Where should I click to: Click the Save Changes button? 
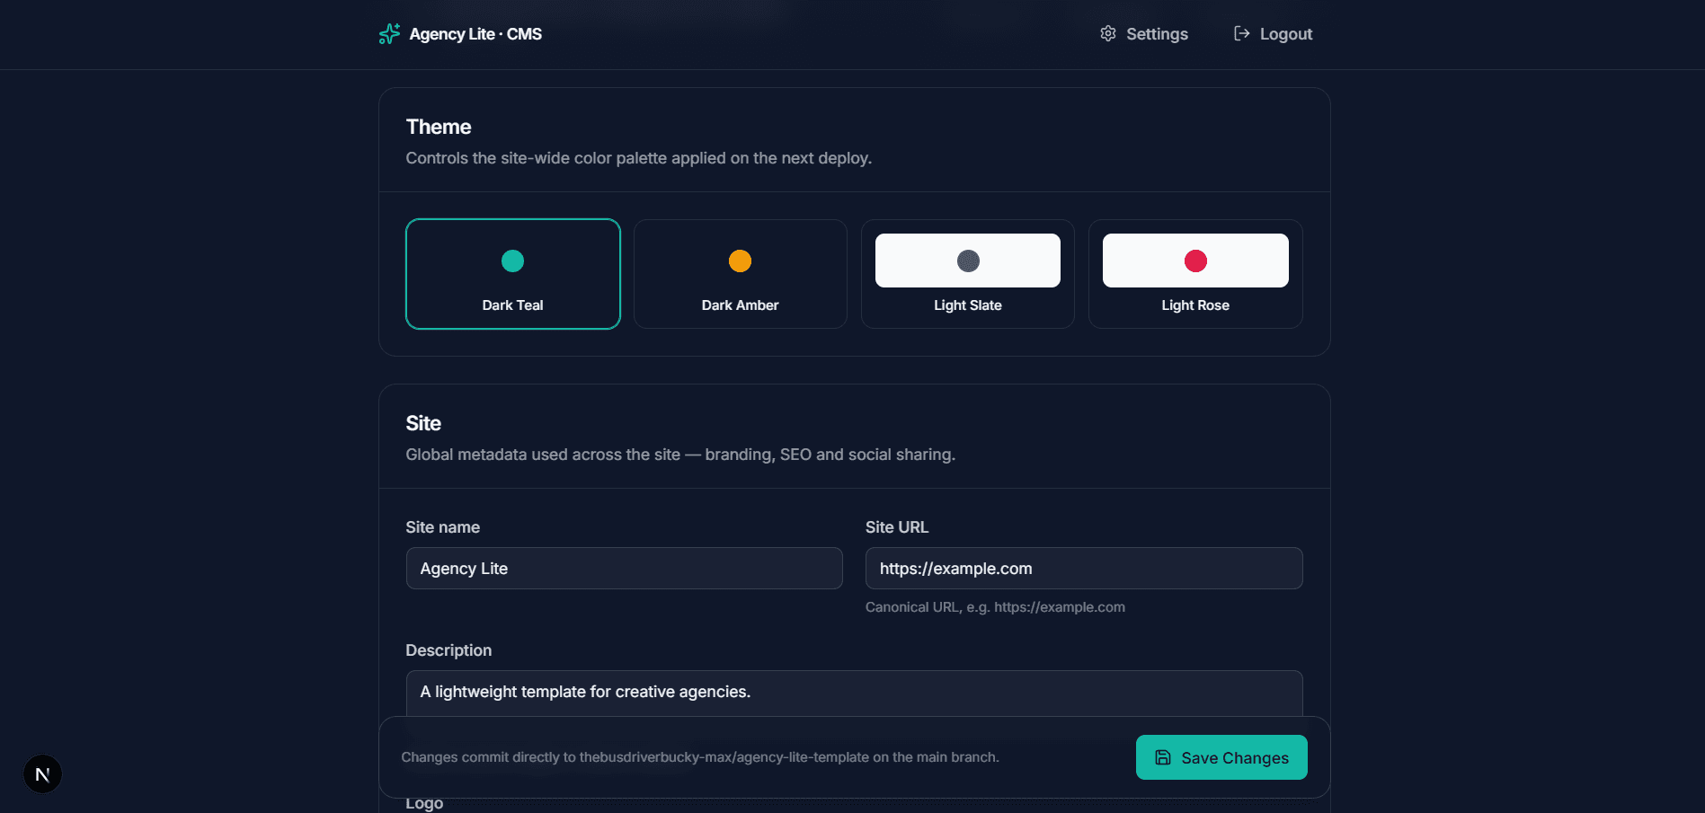coord(1221,757)
